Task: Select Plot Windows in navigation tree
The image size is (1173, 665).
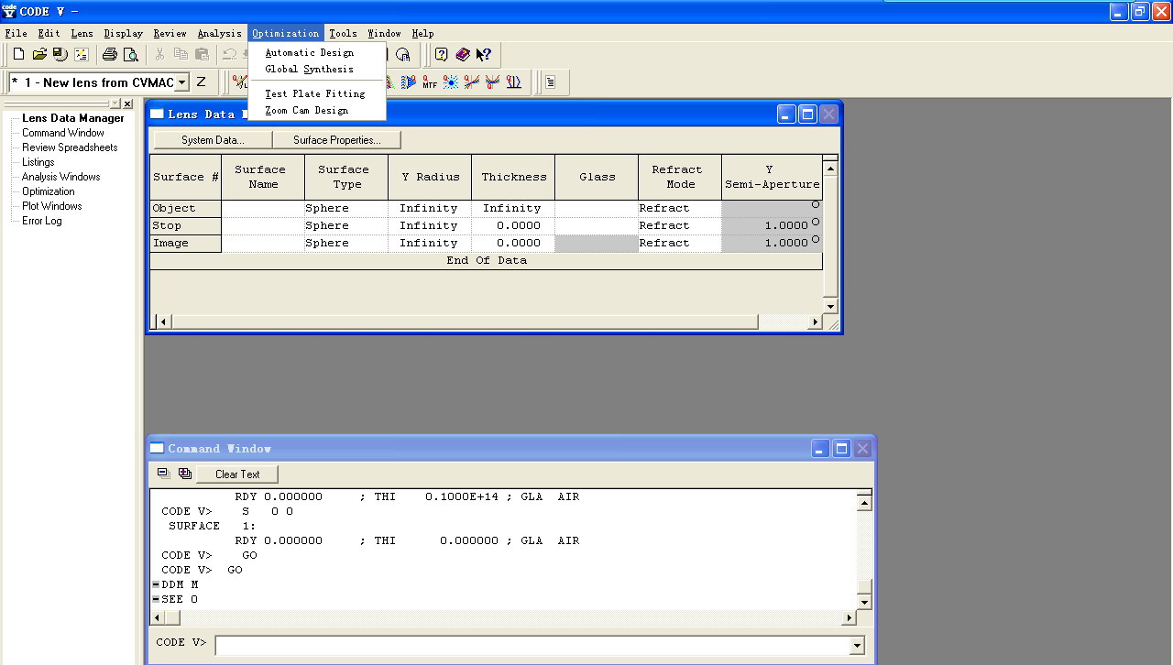Action: pyautogui.click(x=52, y=206)
